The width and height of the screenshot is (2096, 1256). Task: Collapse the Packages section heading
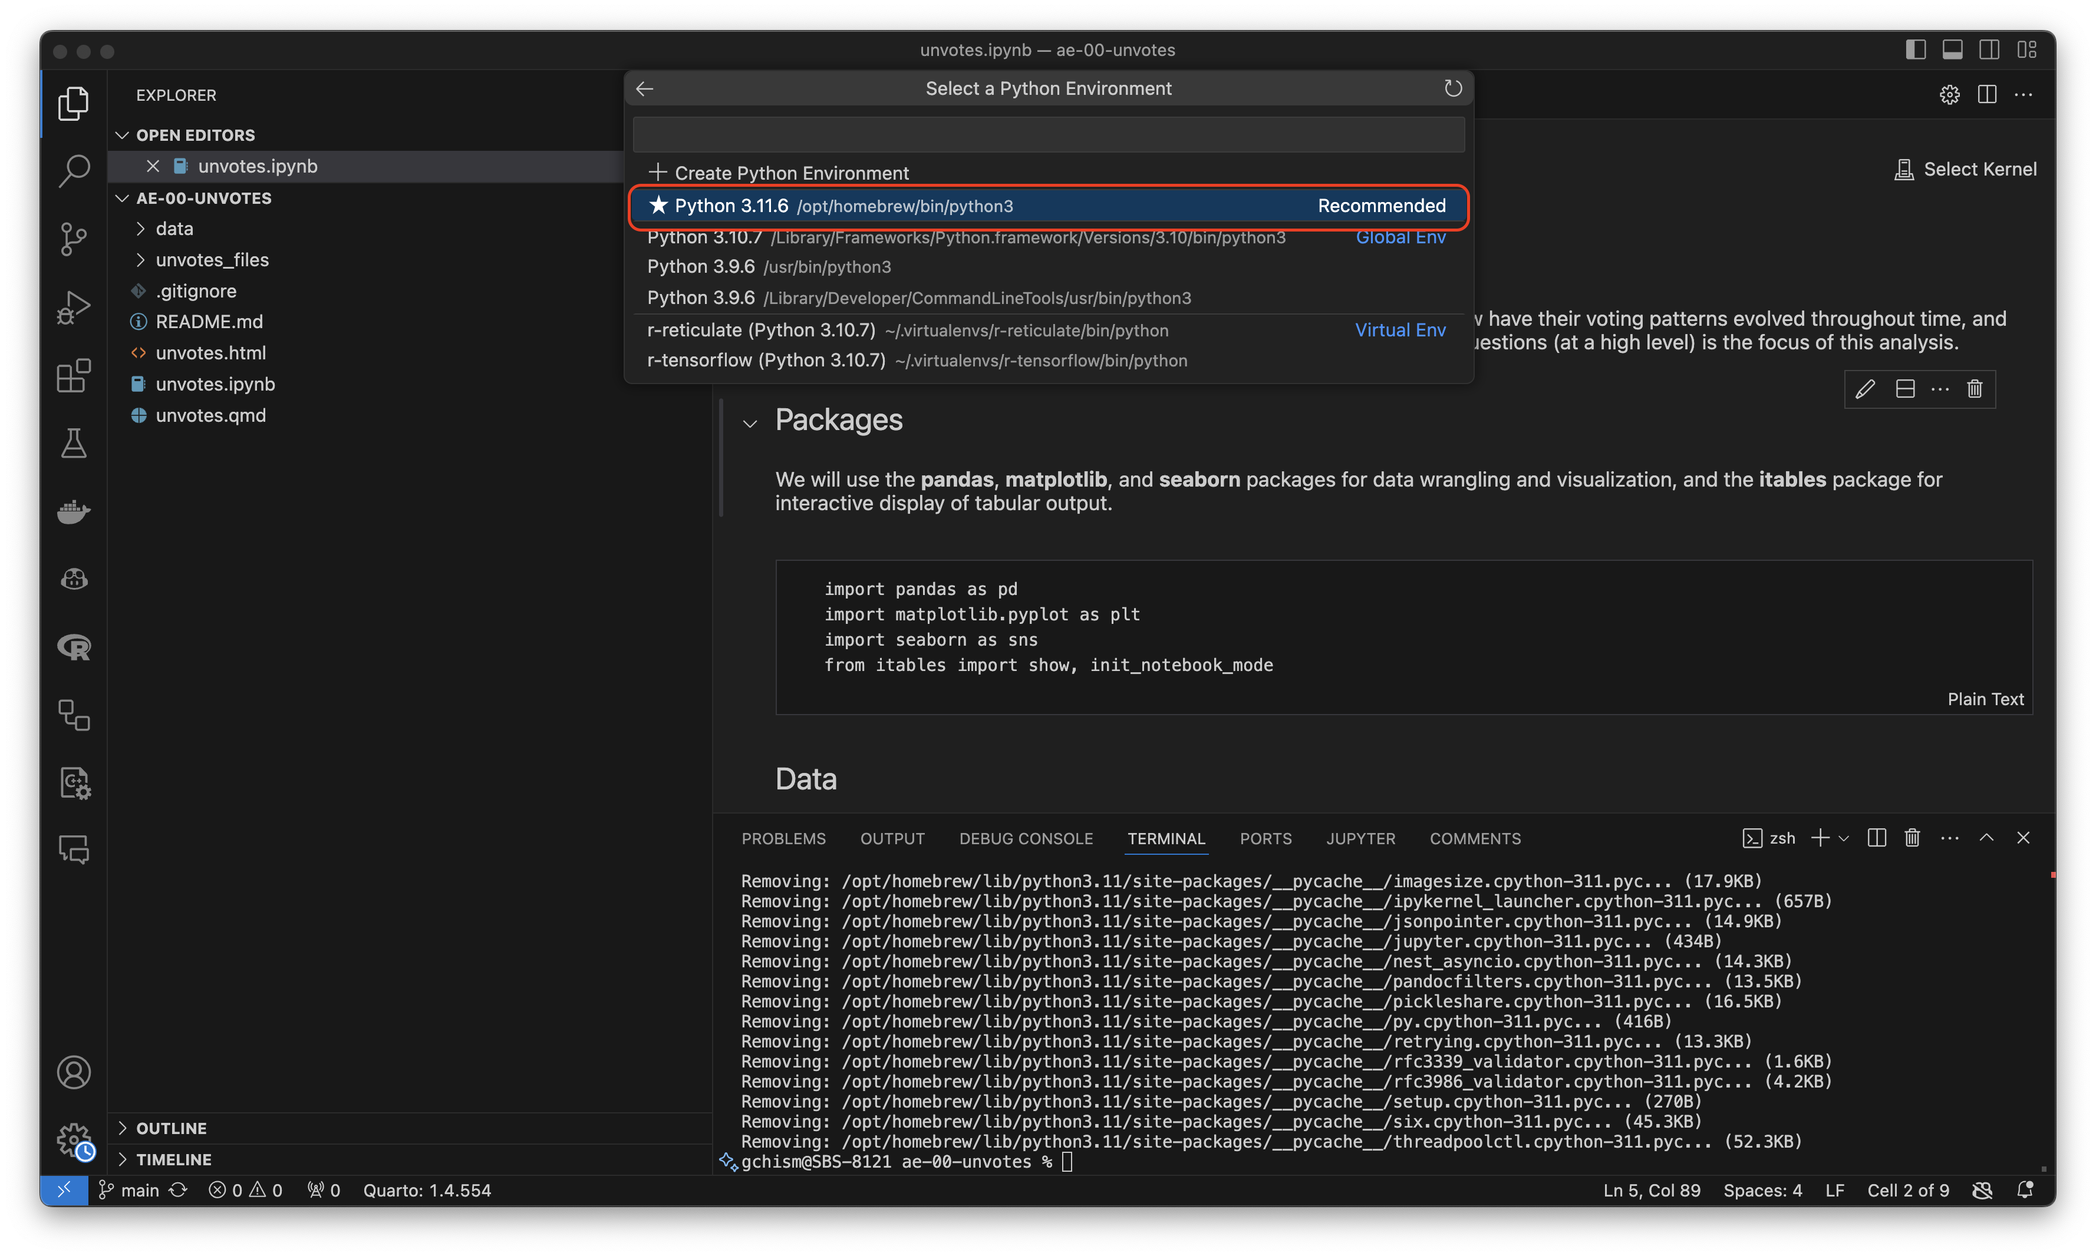tap(750, 422)
